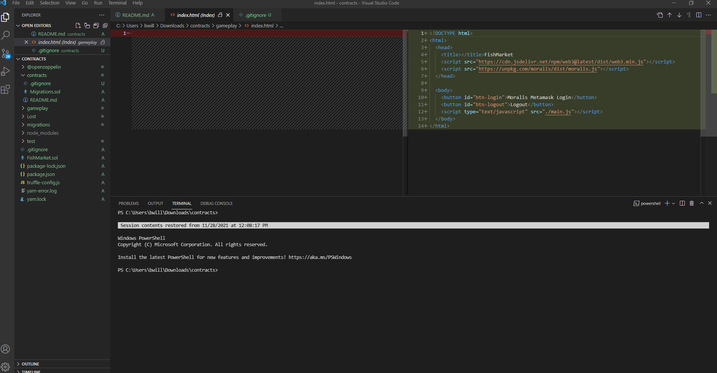The width and height of the screenshot is (717, 373).
Task: Switch to the Problems panel
Action: (x=128, y=203)
